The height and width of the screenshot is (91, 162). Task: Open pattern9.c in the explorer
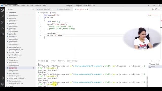12,34
